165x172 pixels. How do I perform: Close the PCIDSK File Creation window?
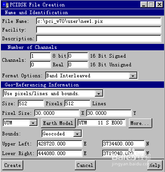click(x=160, y=5)
